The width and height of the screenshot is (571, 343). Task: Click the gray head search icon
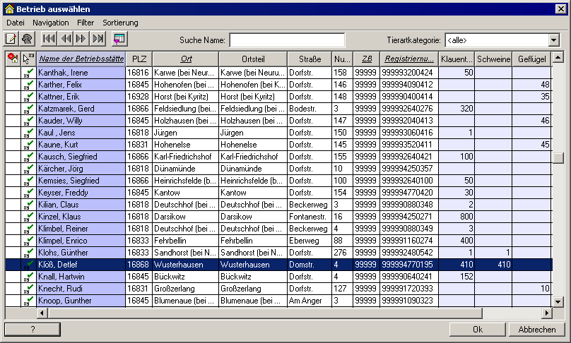[x=28, y=39]
